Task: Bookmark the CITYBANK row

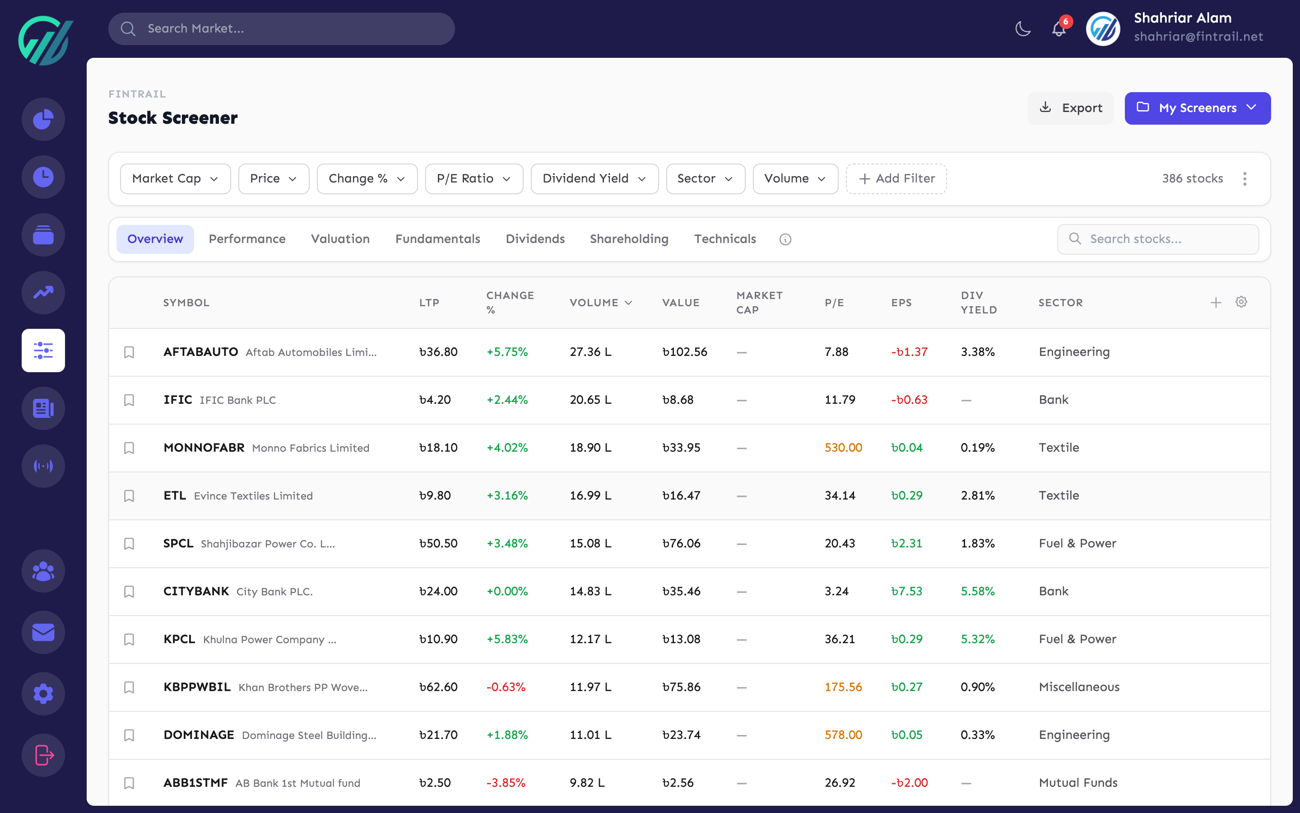Action: [129, 592]
